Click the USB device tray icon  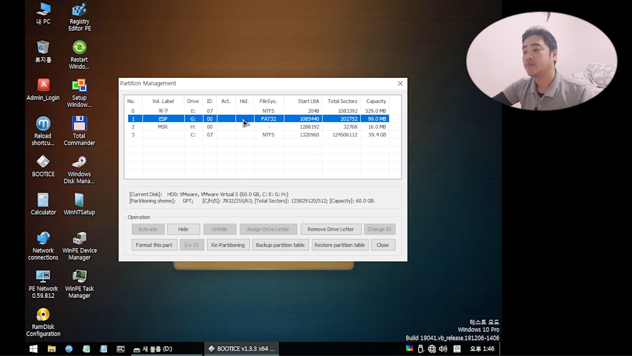421,349
